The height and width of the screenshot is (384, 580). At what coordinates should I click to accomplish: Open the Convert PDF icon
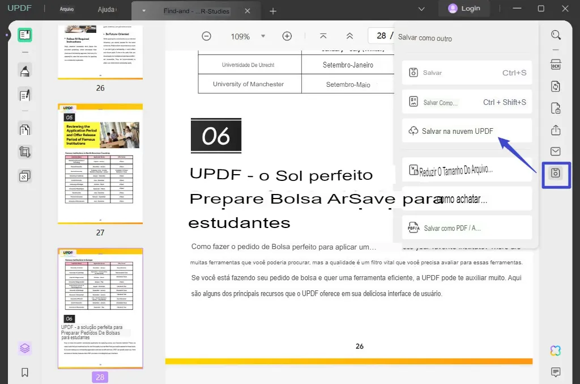click(556, 86)
